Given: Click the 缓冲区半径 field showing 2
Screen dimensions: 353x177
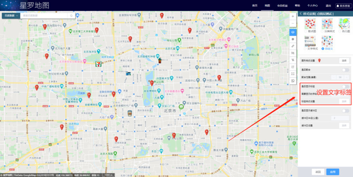Looking at the screenshot, I should pos(340,118).
